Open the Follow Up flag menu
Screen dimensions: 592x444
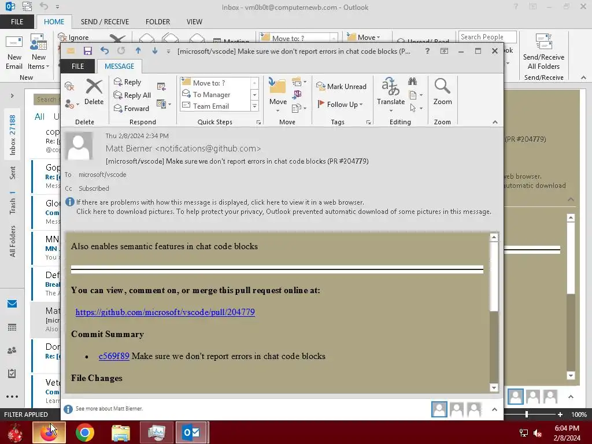(x=340, y=104)
